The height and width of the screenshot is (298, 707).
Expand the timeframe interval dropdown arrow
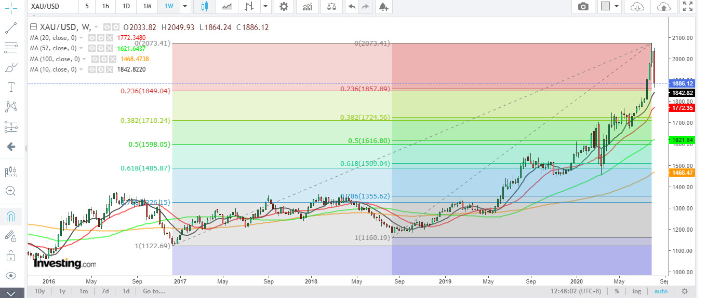point(184,7)
